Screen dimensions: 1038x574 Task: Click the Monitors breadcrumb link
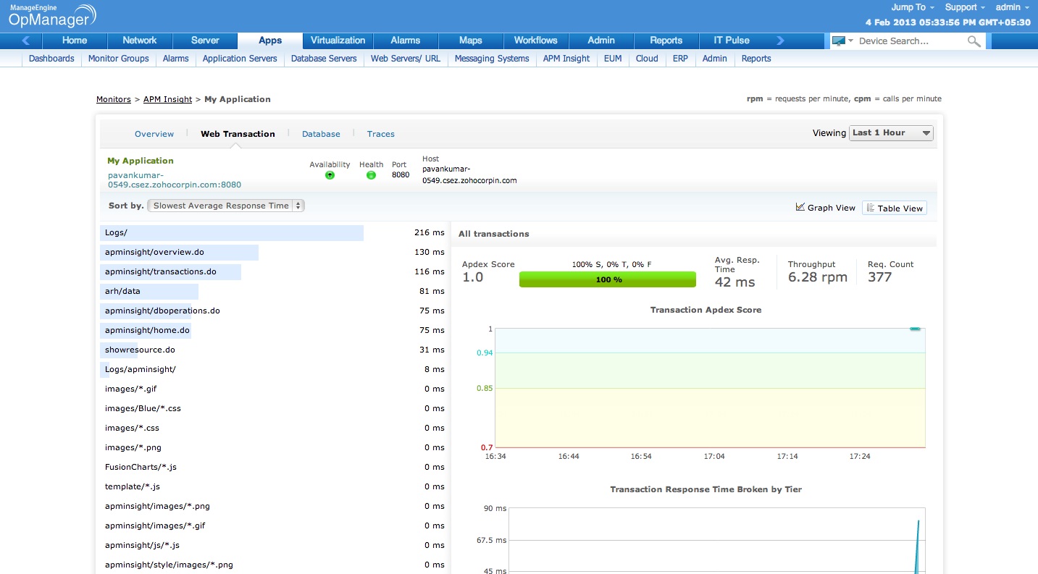coord(114,99)
